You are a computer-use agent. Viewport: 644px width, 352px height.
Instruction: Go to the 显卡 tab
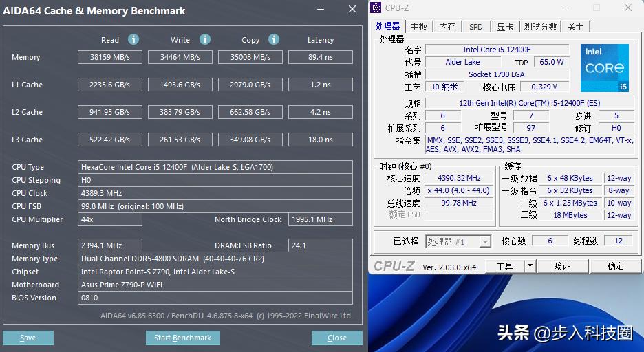pos(505,27)
